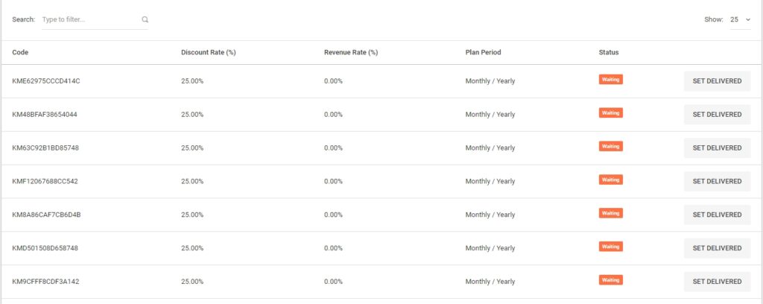Click the search magnifier icon
This screenshot has height=304, width=763.
[145, 20]
